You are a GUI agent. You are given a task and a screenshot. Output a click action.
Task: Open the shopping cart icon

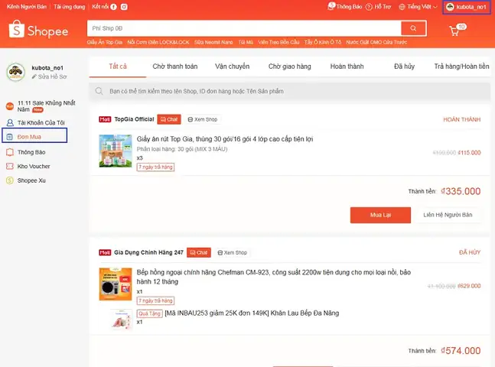point(454,31)
